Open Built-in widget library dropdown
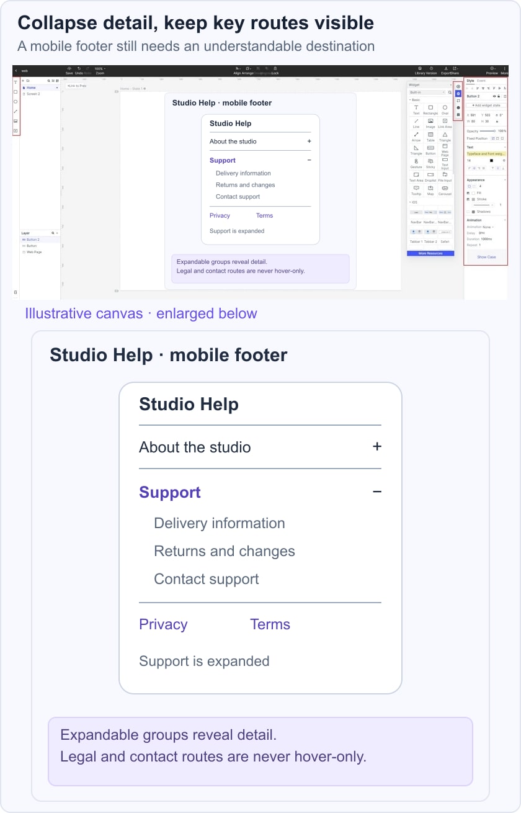Screen dimensions: 521x813 [427, 92]
